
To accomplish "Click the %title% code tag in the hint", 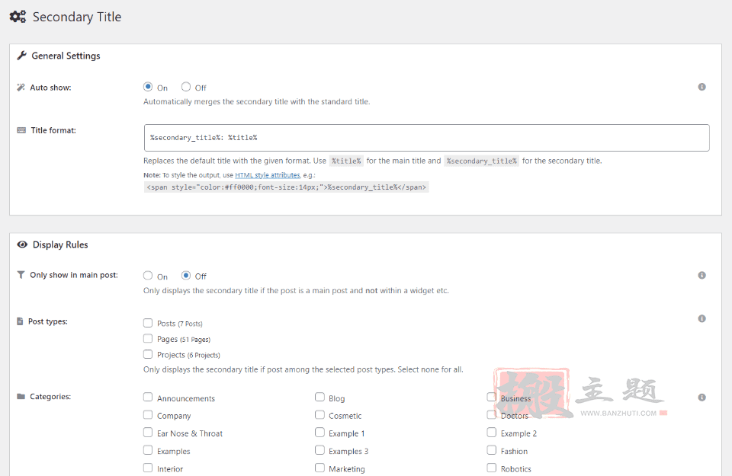I will click(346, 161).
